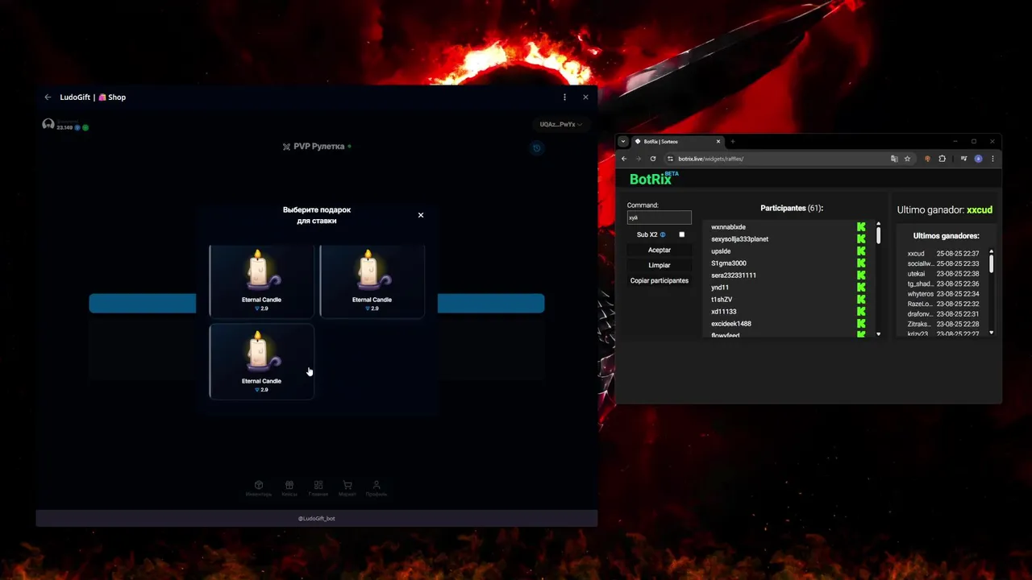
Task: Select the second Eternal Candle in top row
Action: 372,280
